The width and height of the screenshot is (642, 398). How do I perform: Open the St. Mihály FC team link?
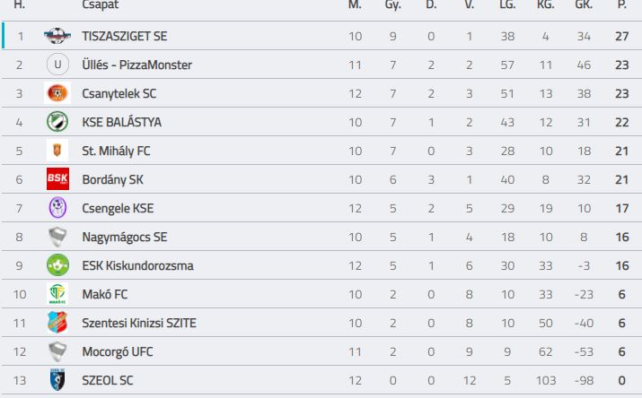[116, 151]
